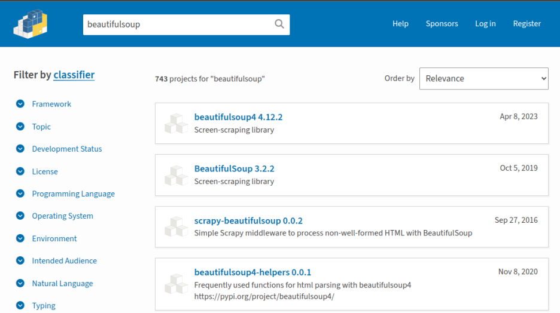The height and width of the screenshot is (313, 560).
Task: Click the Framework filter label
Action: coord(51,104)
